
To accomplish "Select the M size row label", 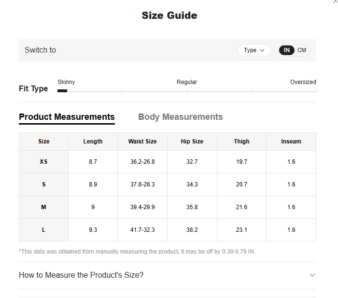I will pyautogui.click(x=43, y=207).
